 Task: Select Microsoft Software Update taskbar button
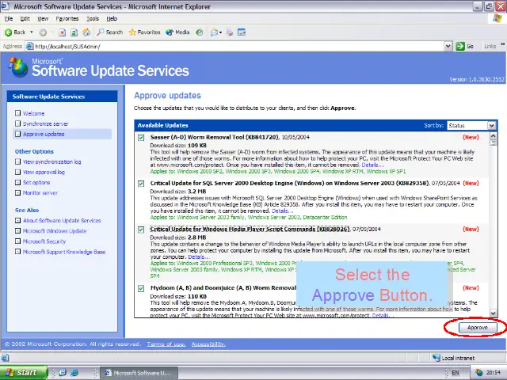pyautogui.click(x=139, y=373)
